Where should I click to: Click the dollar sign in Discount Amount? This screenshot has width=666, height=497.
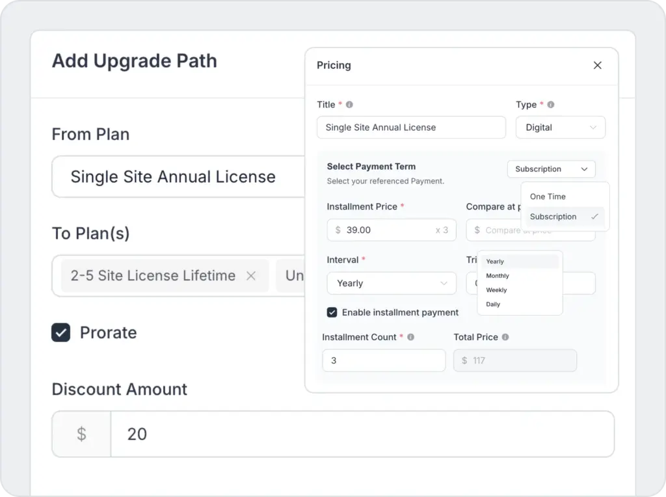[x=81, y=434]
